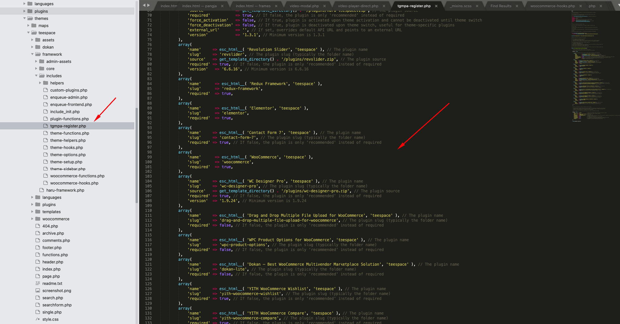
Task: Expand the languages folder at top of sidebar
Action: (24, 4)
